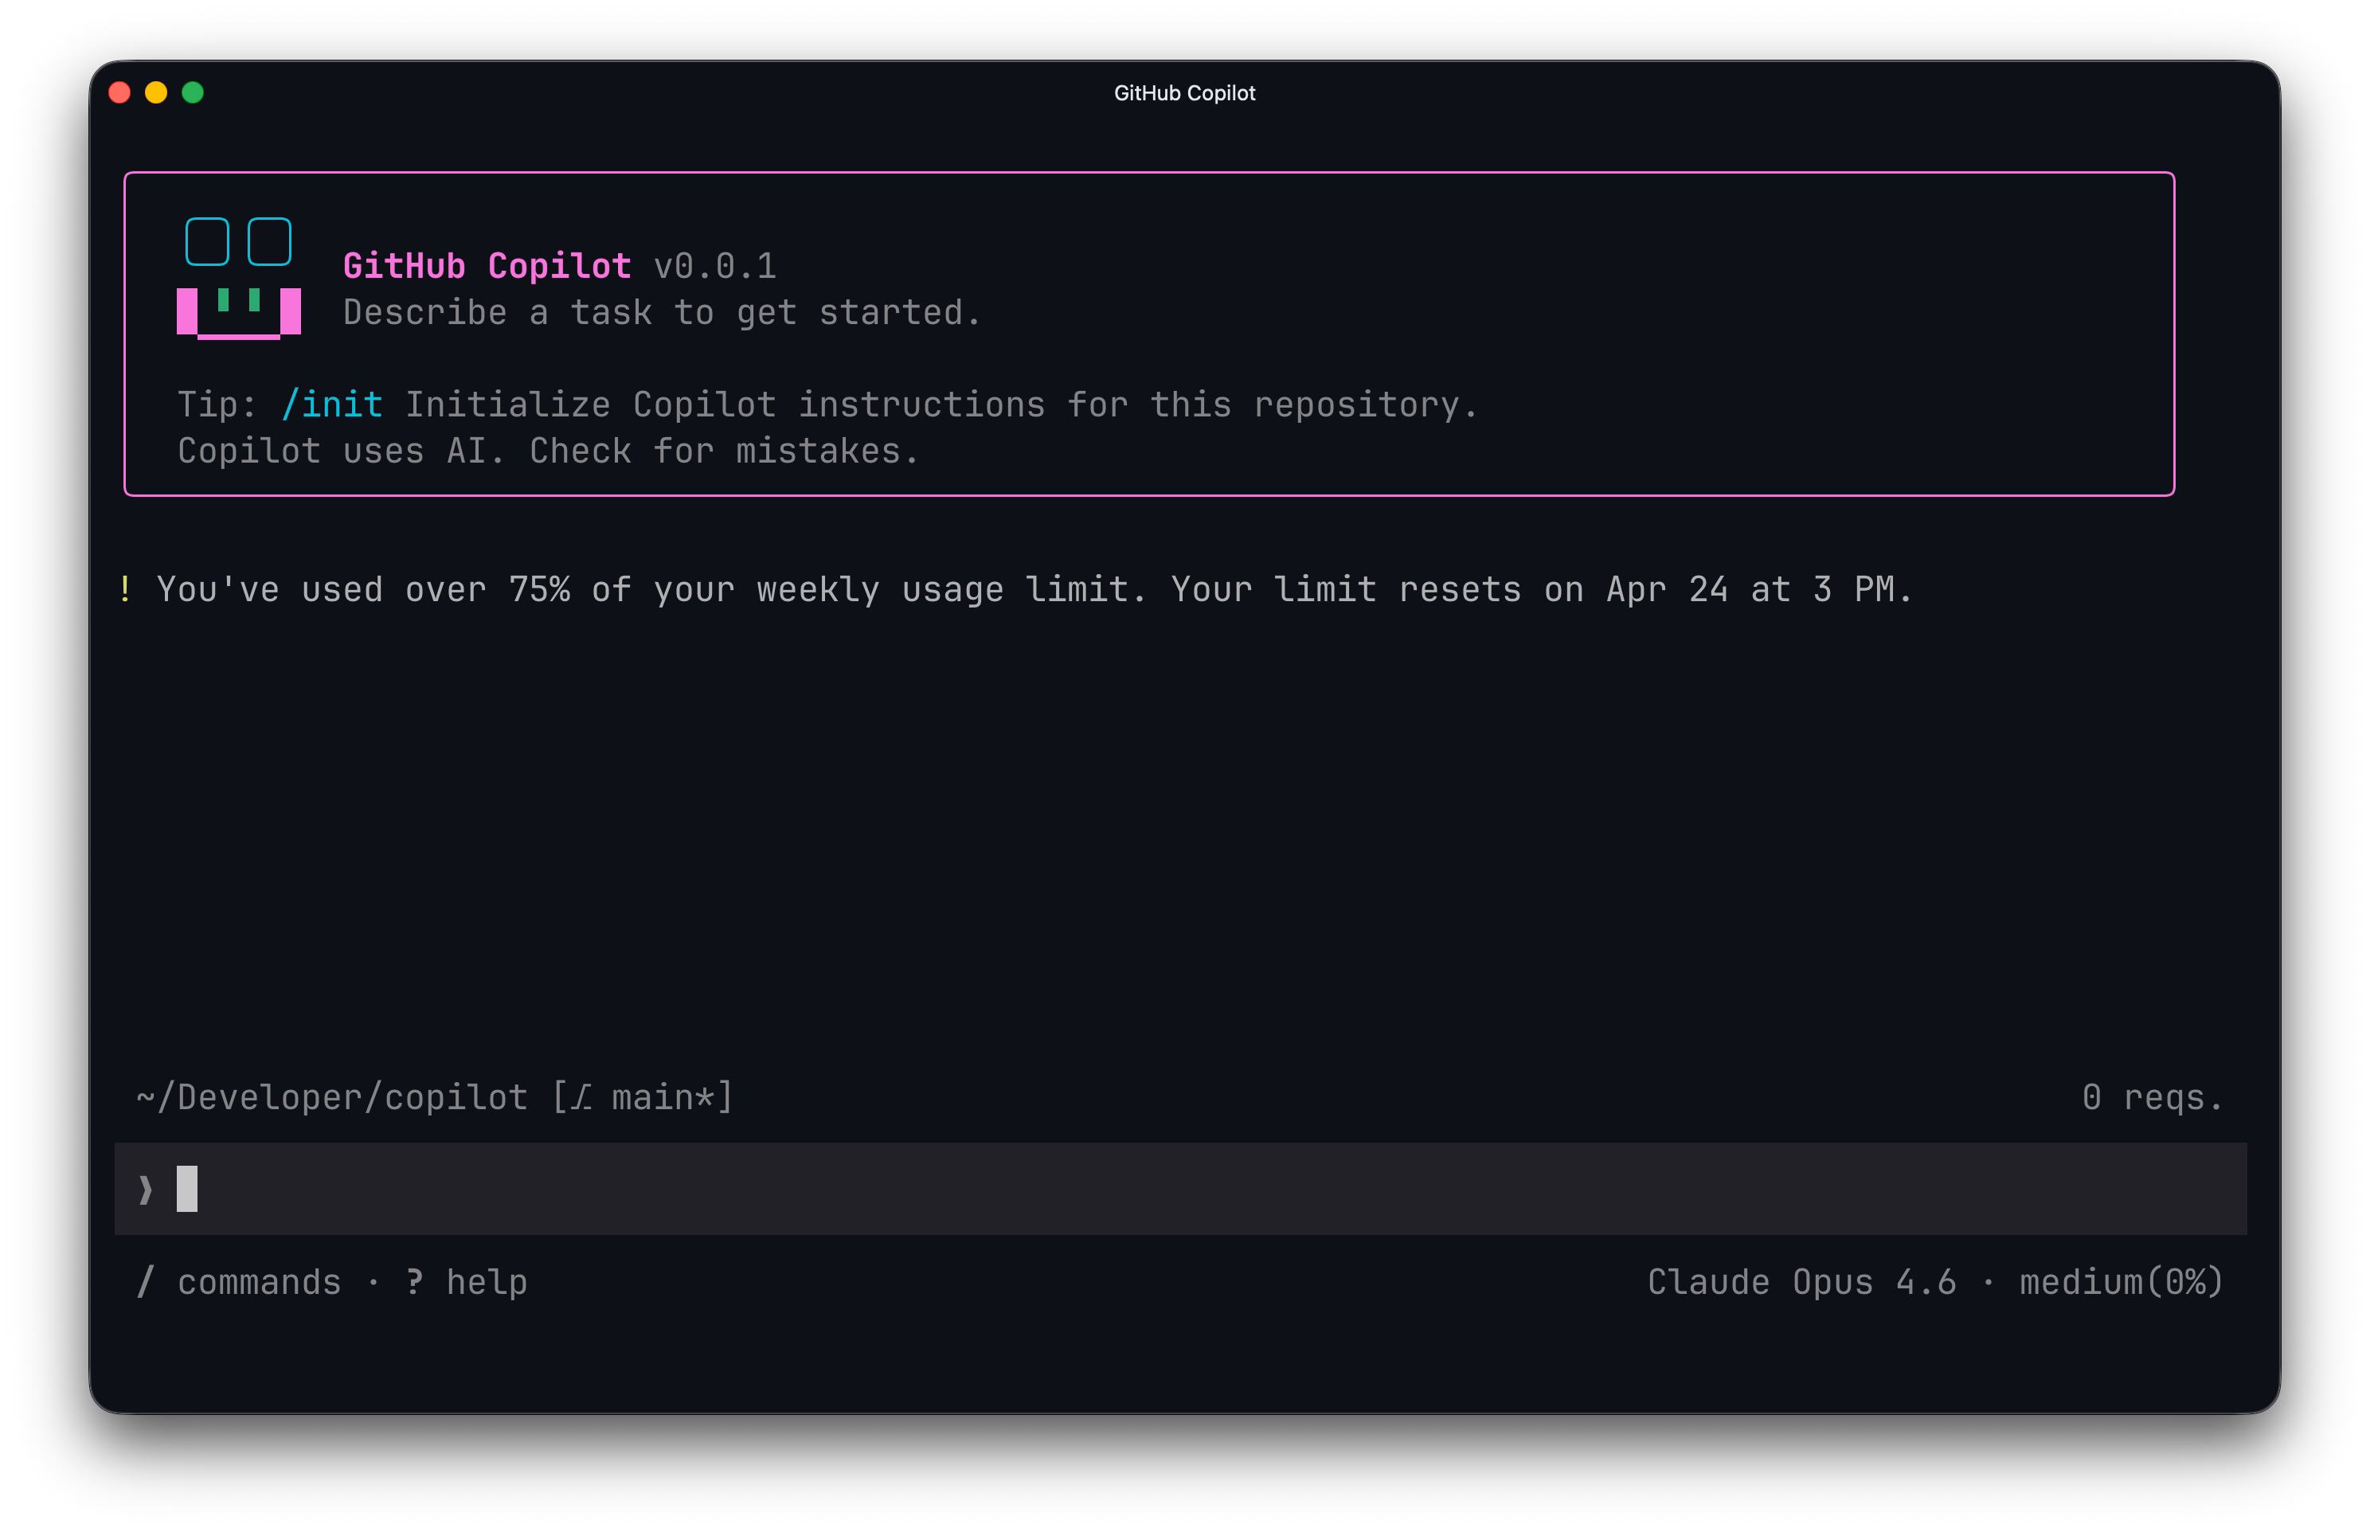Click the Claude Opus 4.6 model label

1801,1281
